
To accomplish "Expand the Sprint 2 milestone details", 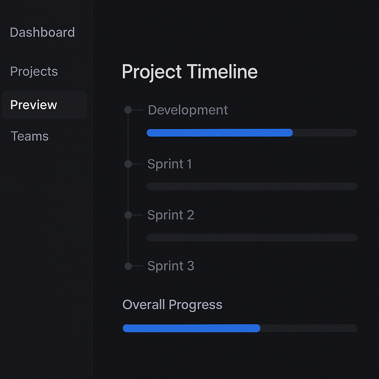I will (x=171, y=215).
